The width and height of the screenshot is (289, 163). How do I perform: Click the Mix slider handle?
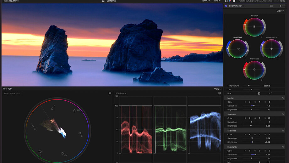tap(259, 162)
